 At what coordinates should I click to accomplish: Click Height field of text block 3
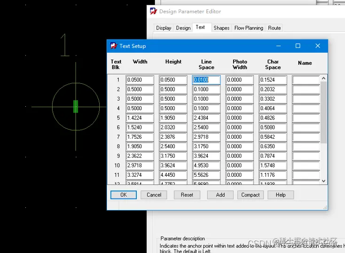[x=173, y=99]
